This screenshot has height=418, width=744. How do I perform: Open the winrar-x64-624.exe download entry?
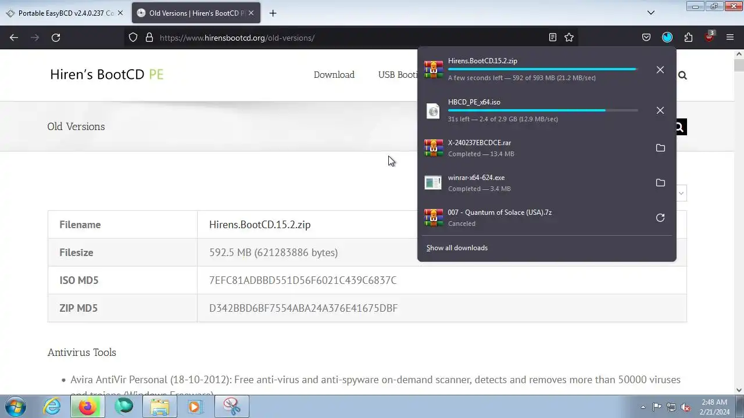click(x=534, y=183)
